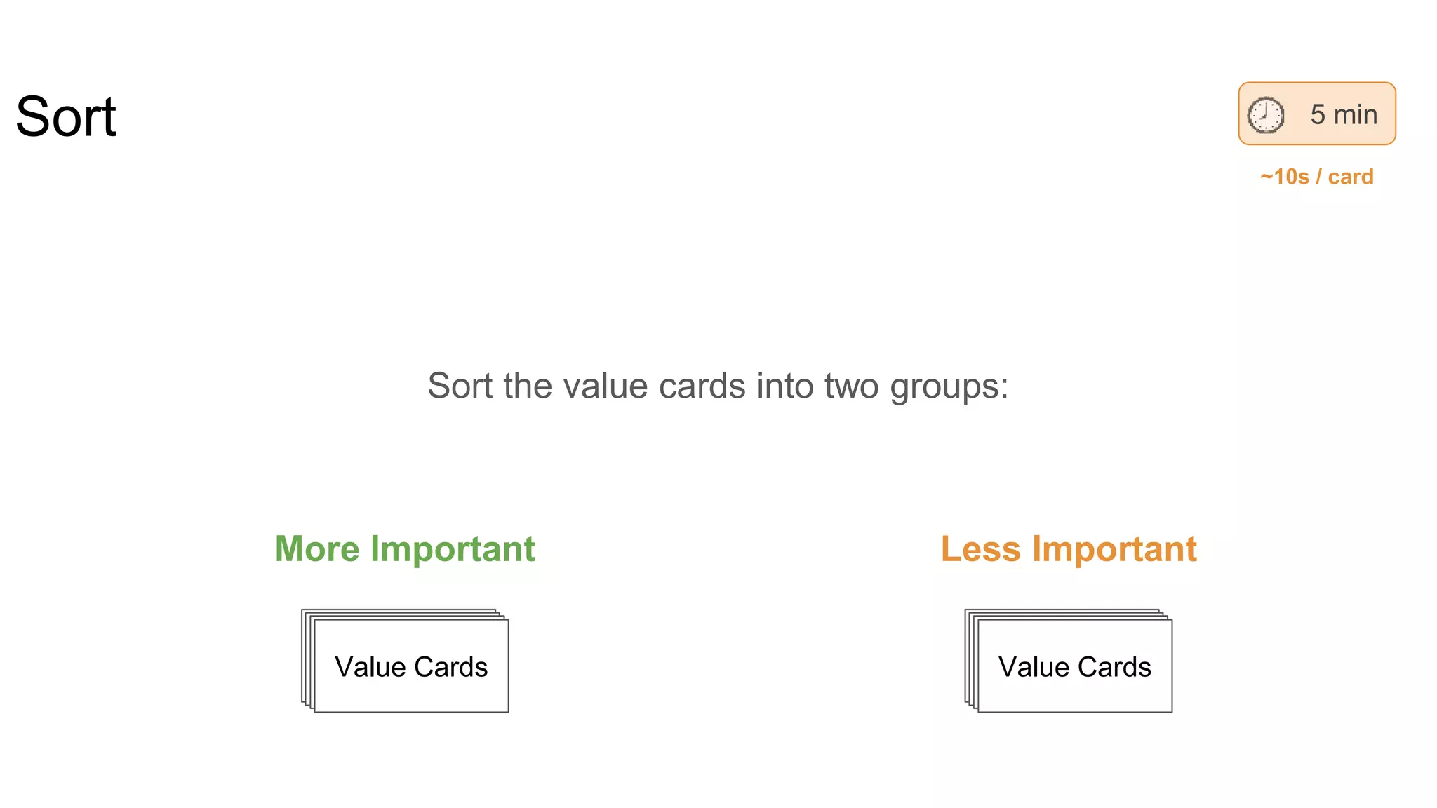
Task: Click the card stack under Less Important
Action: [1069, 661]
